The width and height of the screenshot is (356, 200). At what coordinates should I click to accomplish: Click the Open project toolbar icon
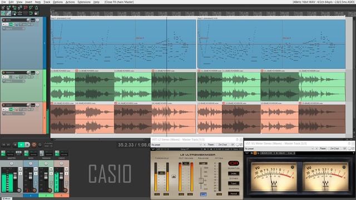pos(8,7)
